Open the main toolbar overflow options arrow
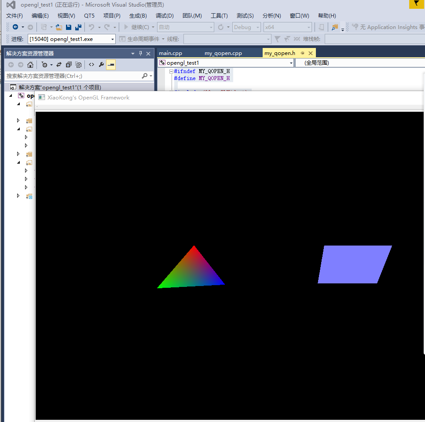Screen dimensions: 425x422 click(x=343, y=29)
